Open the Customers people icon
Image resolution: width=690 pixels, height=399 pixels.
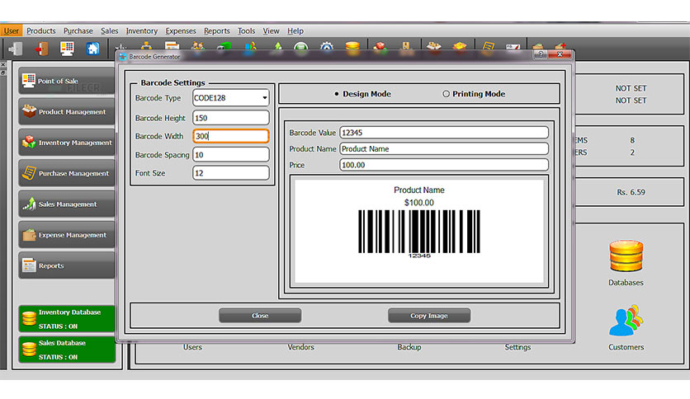(626, 321)
